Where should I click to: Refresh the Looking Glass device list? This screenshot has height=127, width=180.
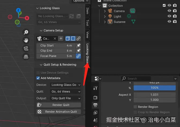pyautogui.click(x=72, y=16)
